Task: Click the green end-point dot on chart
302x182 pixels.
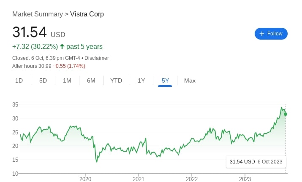Action: (286, 114)
